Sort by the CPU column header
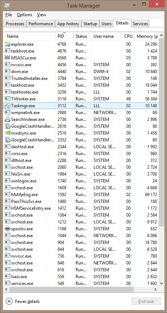Screen dimensions: 167x313 (127, 36)
